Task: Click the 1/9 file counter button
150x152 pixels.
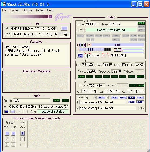Action: point(64,35)
